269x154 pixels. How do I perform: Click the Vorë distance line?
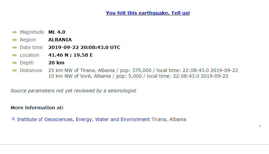coord(138,76)
